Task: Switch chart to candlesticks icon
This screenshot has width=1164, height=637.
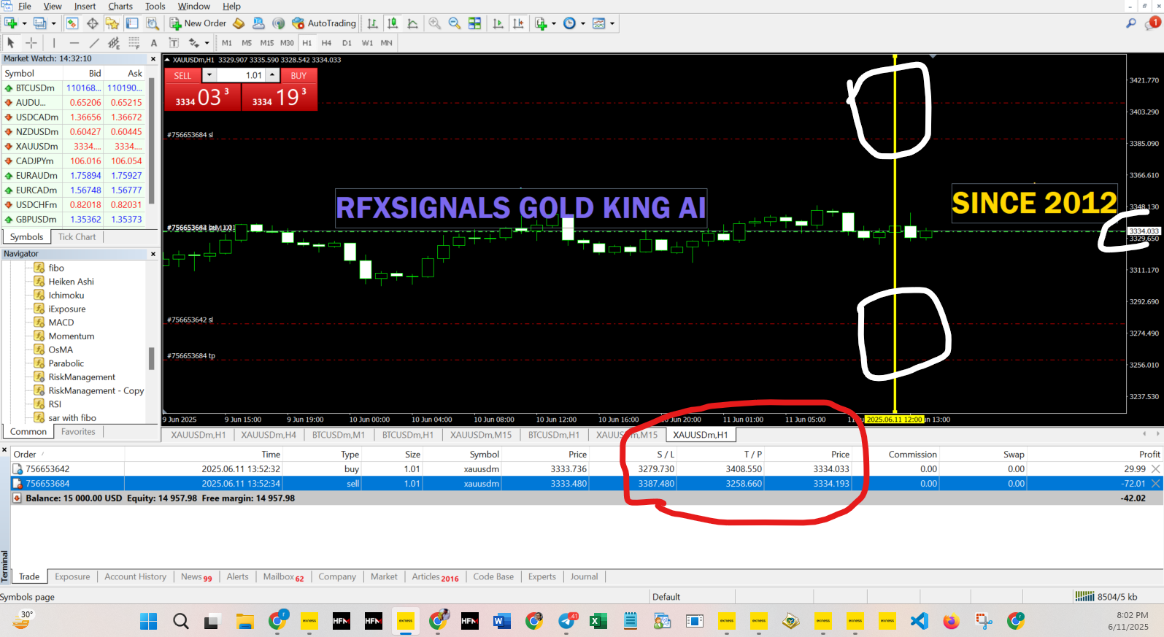Action: [x=393, y=23]
